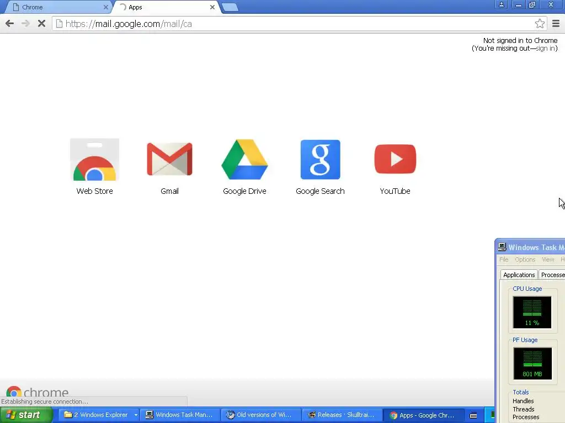The width and height of the screenshot is (565, 423).
Task: Click the Web Store label text
Action: coord(95,191)
